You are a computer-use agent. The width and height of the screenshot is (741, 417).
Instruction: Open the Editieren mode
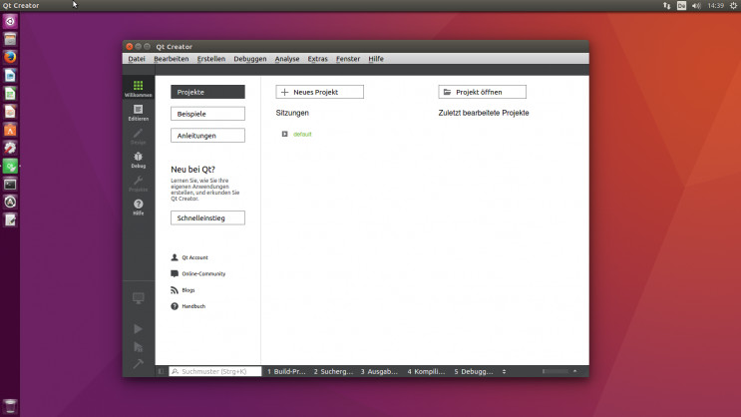click(x=138, y=113)
